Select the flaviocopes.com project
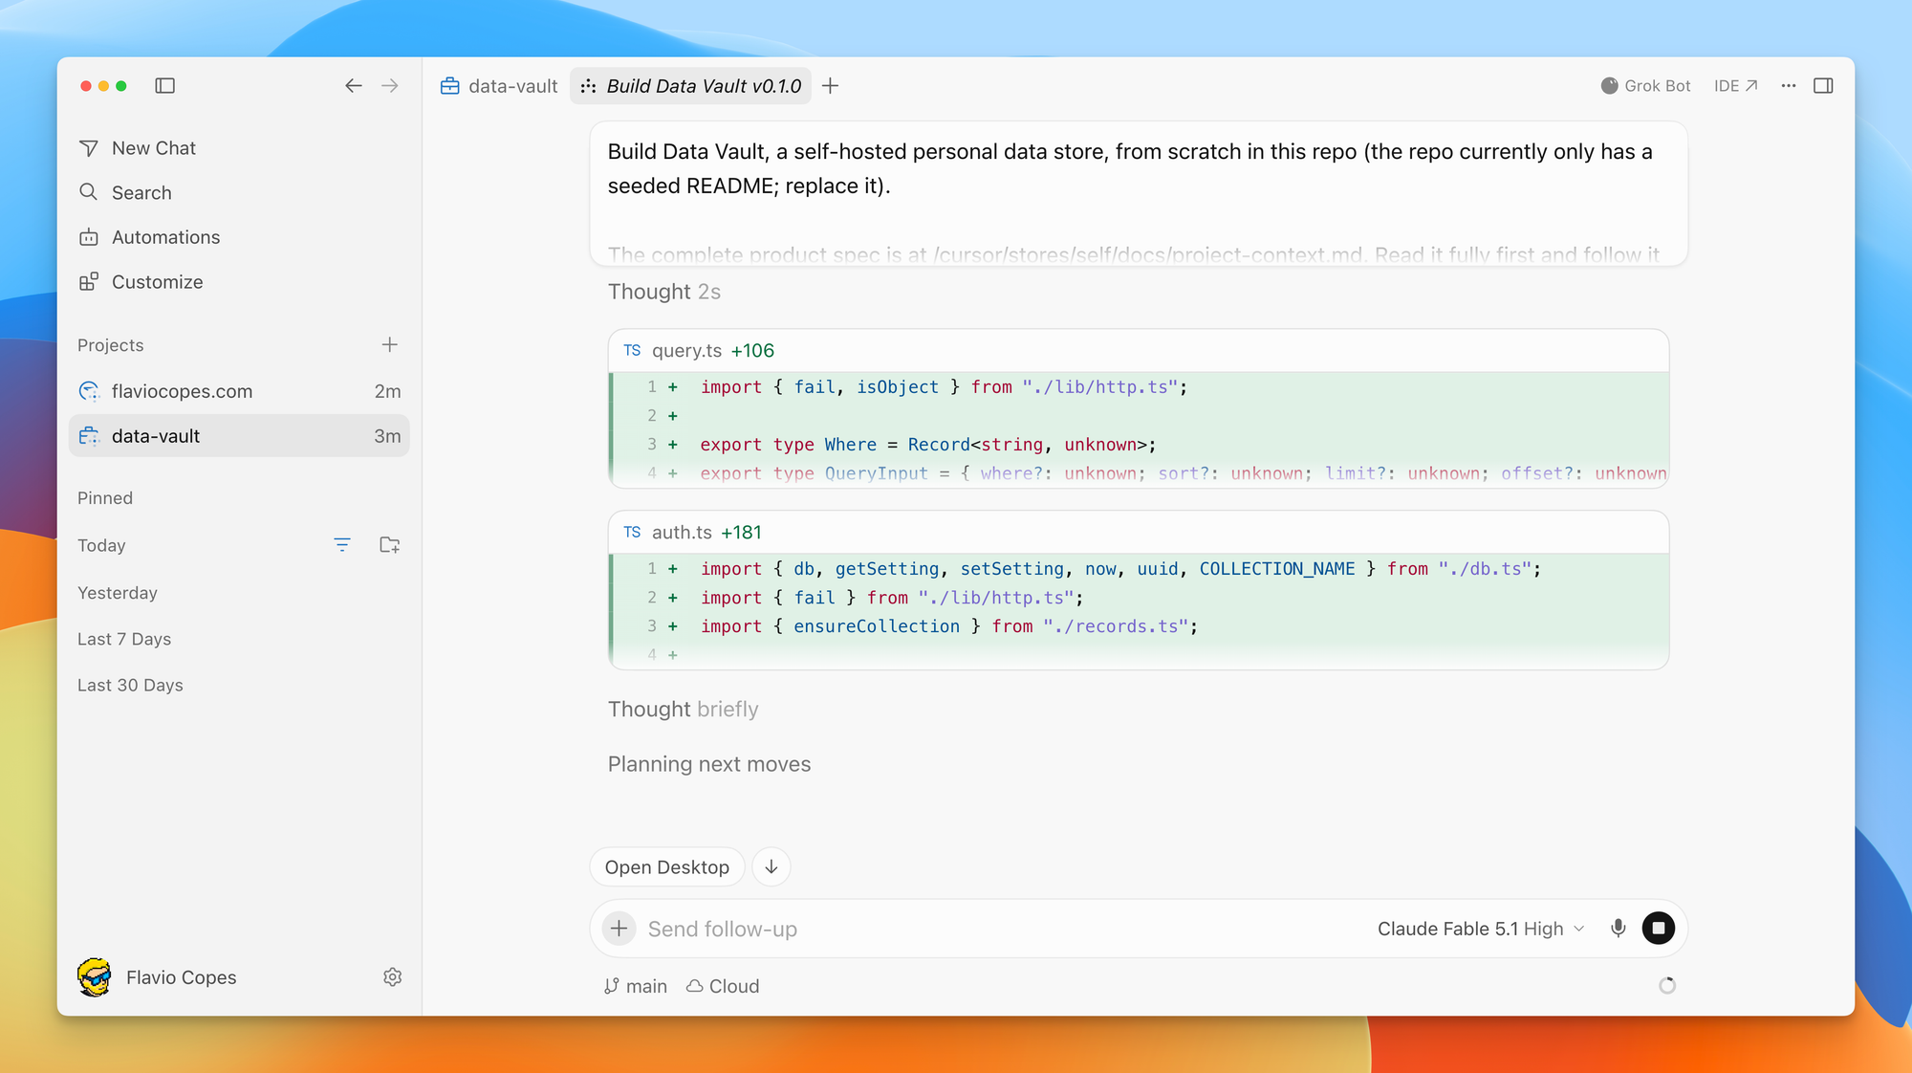Viewport: 1912px width, 1073px height. click(x=239, y=391)
